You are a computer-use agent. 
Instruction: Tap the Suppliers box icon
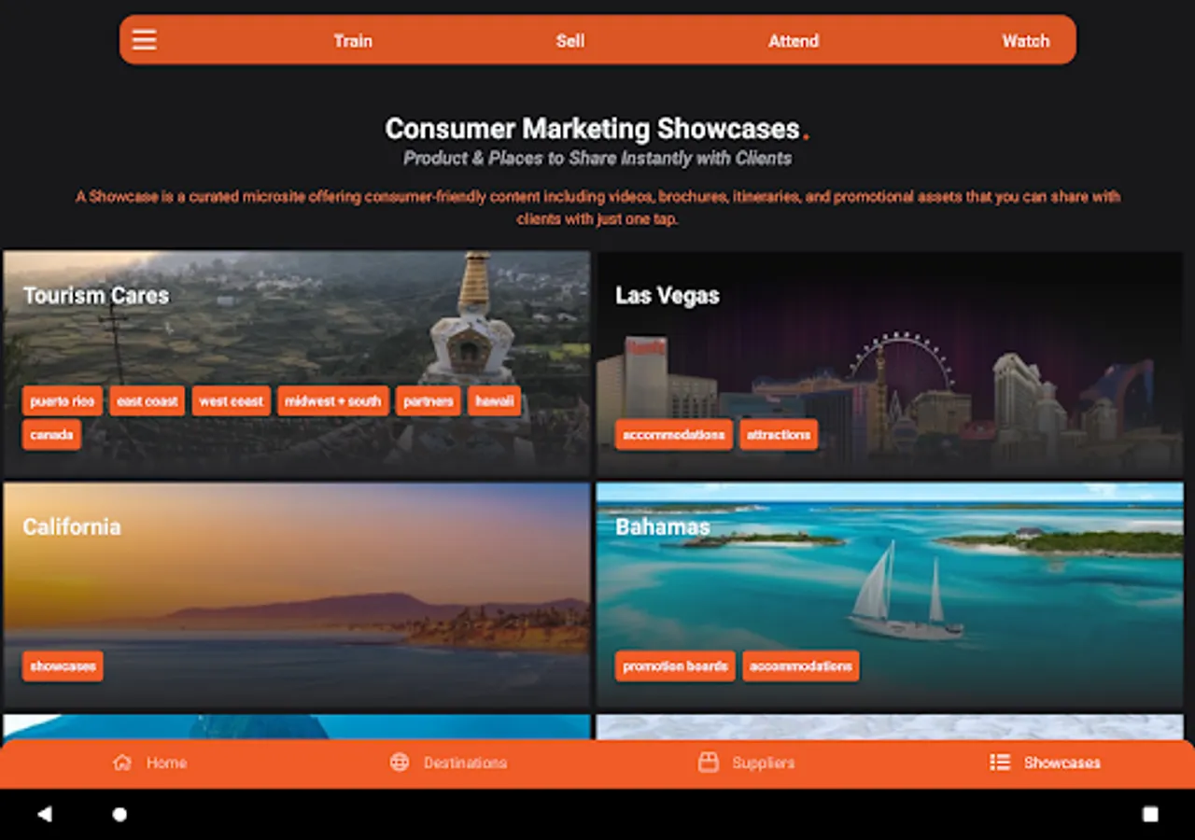tap(709, 763)
